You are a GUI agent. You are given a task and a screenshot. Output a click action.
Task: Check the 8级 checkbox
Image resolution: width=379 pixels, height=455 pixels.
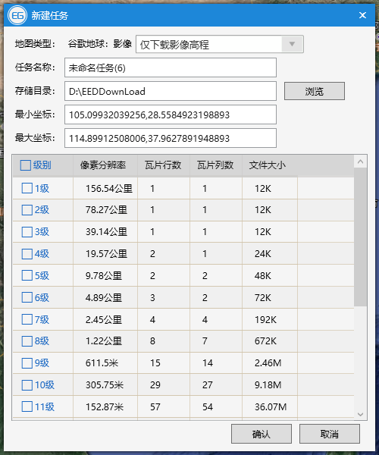[27, 341]
